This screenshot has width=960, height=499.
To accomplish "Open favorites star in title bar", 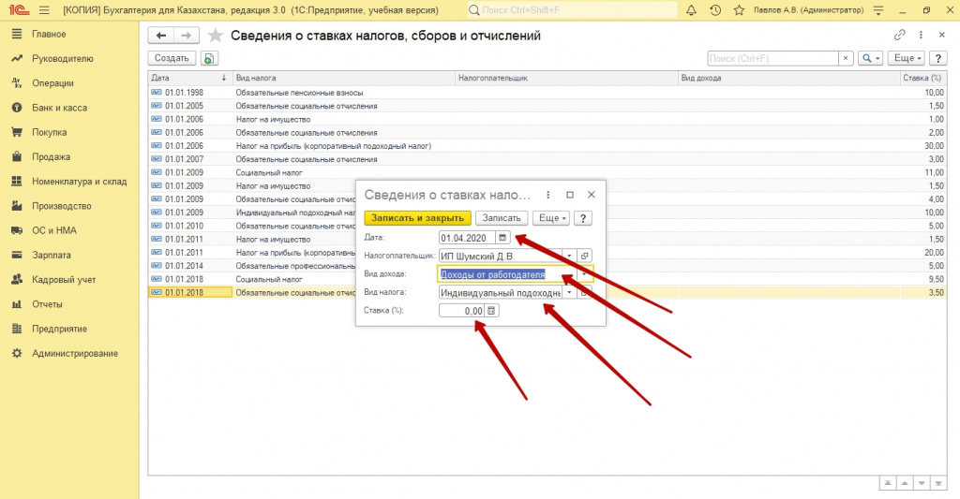I will click(739, 10).
